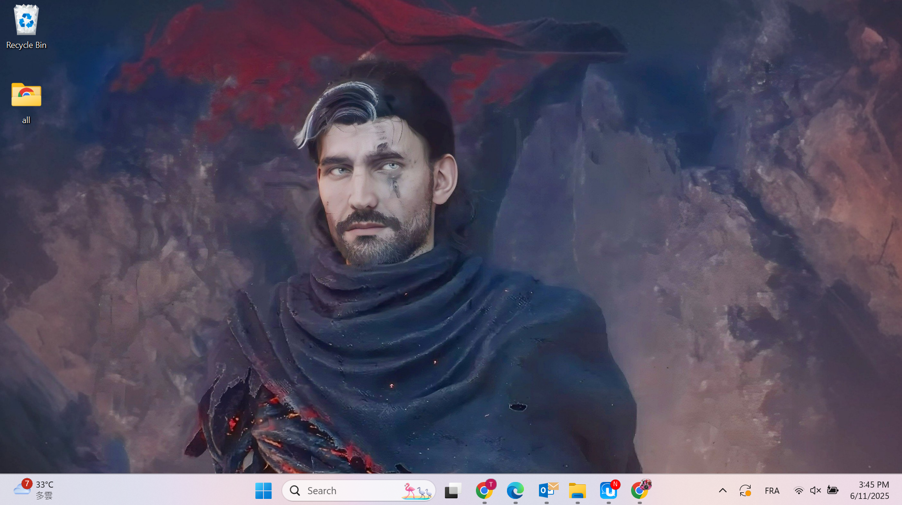Click into the taskbar Search box
902x505 pixels.
(x=359, y=490)
